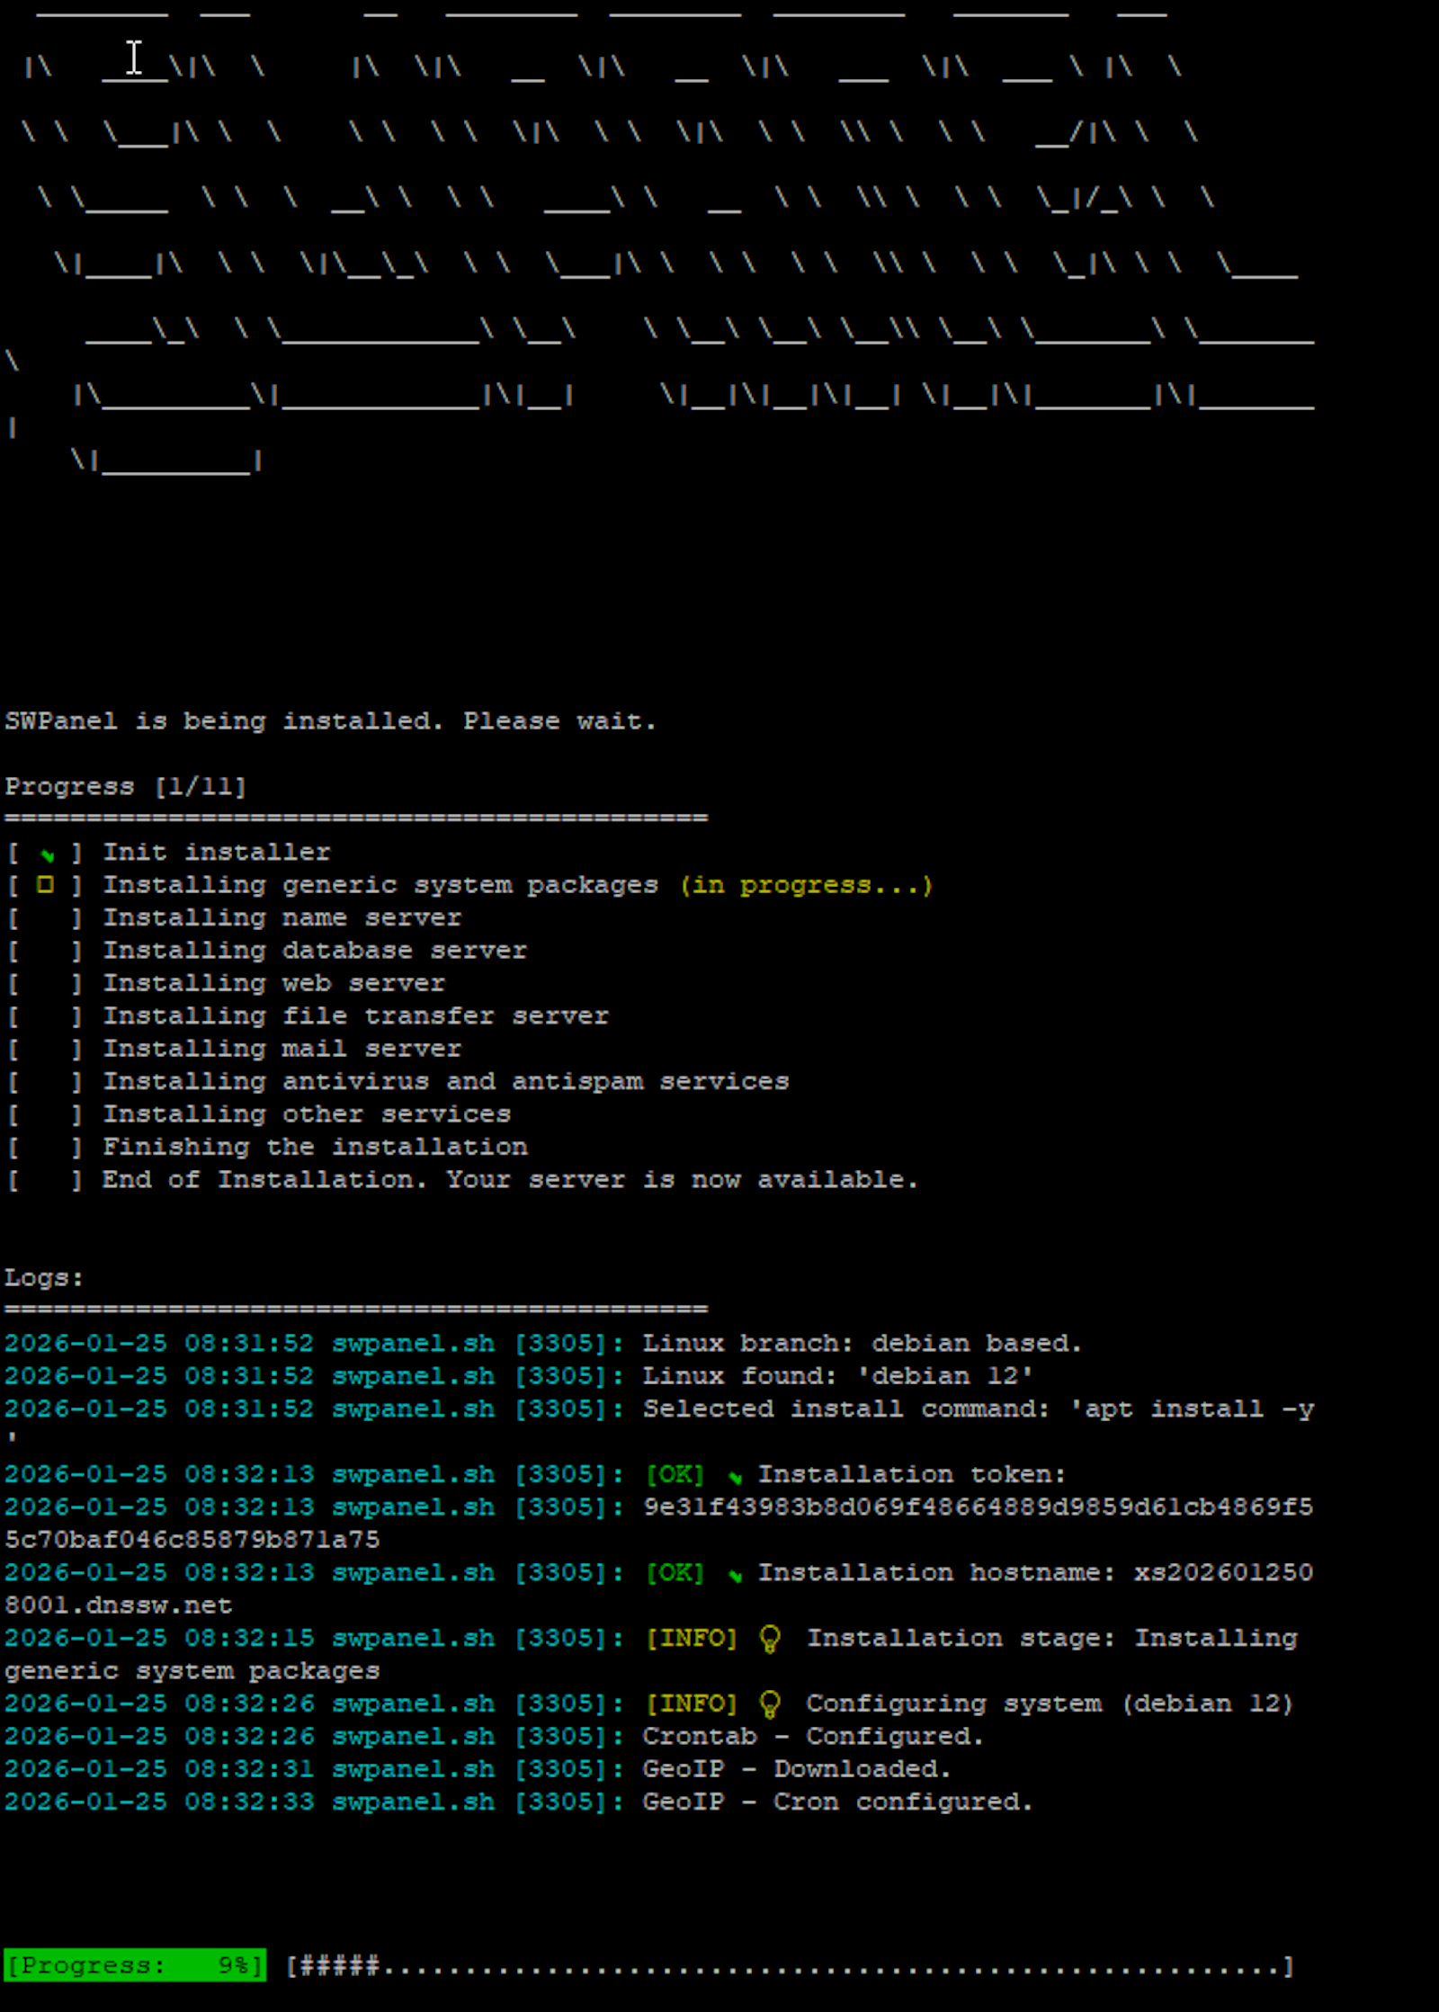Click the Logs: section heading
Screen dimensions: 1439x2012
pyautogui.click(x=44, y=1278)
